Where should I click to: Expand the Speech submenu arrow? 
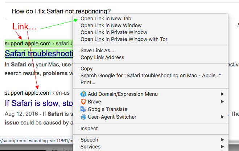(222, 140)
